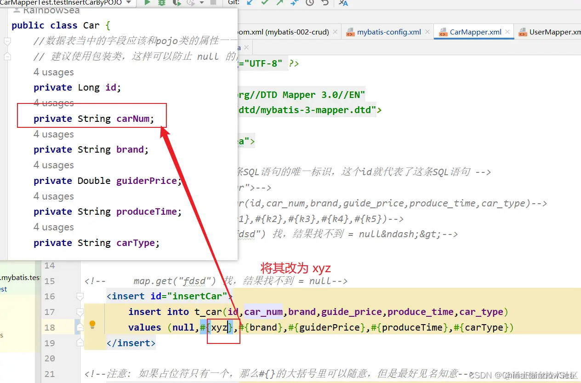Rollback changes with undo arrow icon
The width and height of the screenshot is (581, 383).
tap(325, 3)
